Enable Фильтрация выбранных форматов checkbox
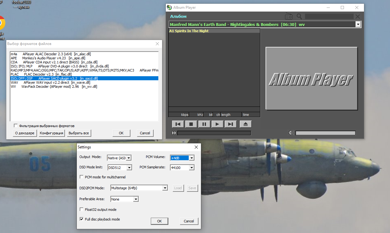390x233 pixels. click(16, 126)
